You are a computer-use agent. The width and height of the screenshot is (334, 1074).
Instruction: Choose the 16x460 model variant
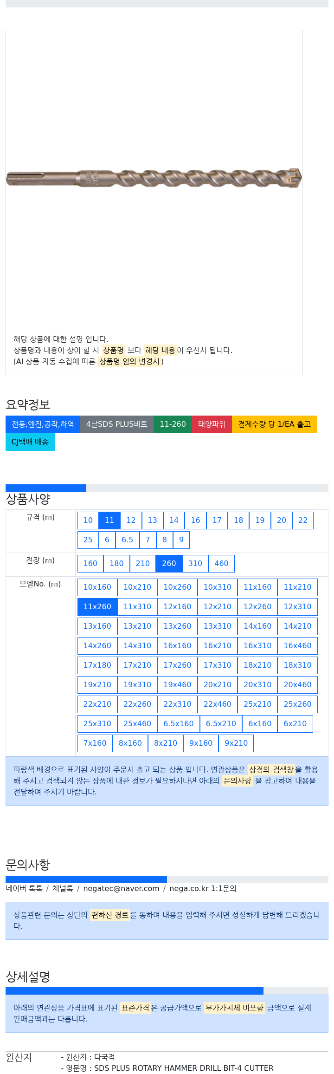pyautogui.click(x=298, y=646)
